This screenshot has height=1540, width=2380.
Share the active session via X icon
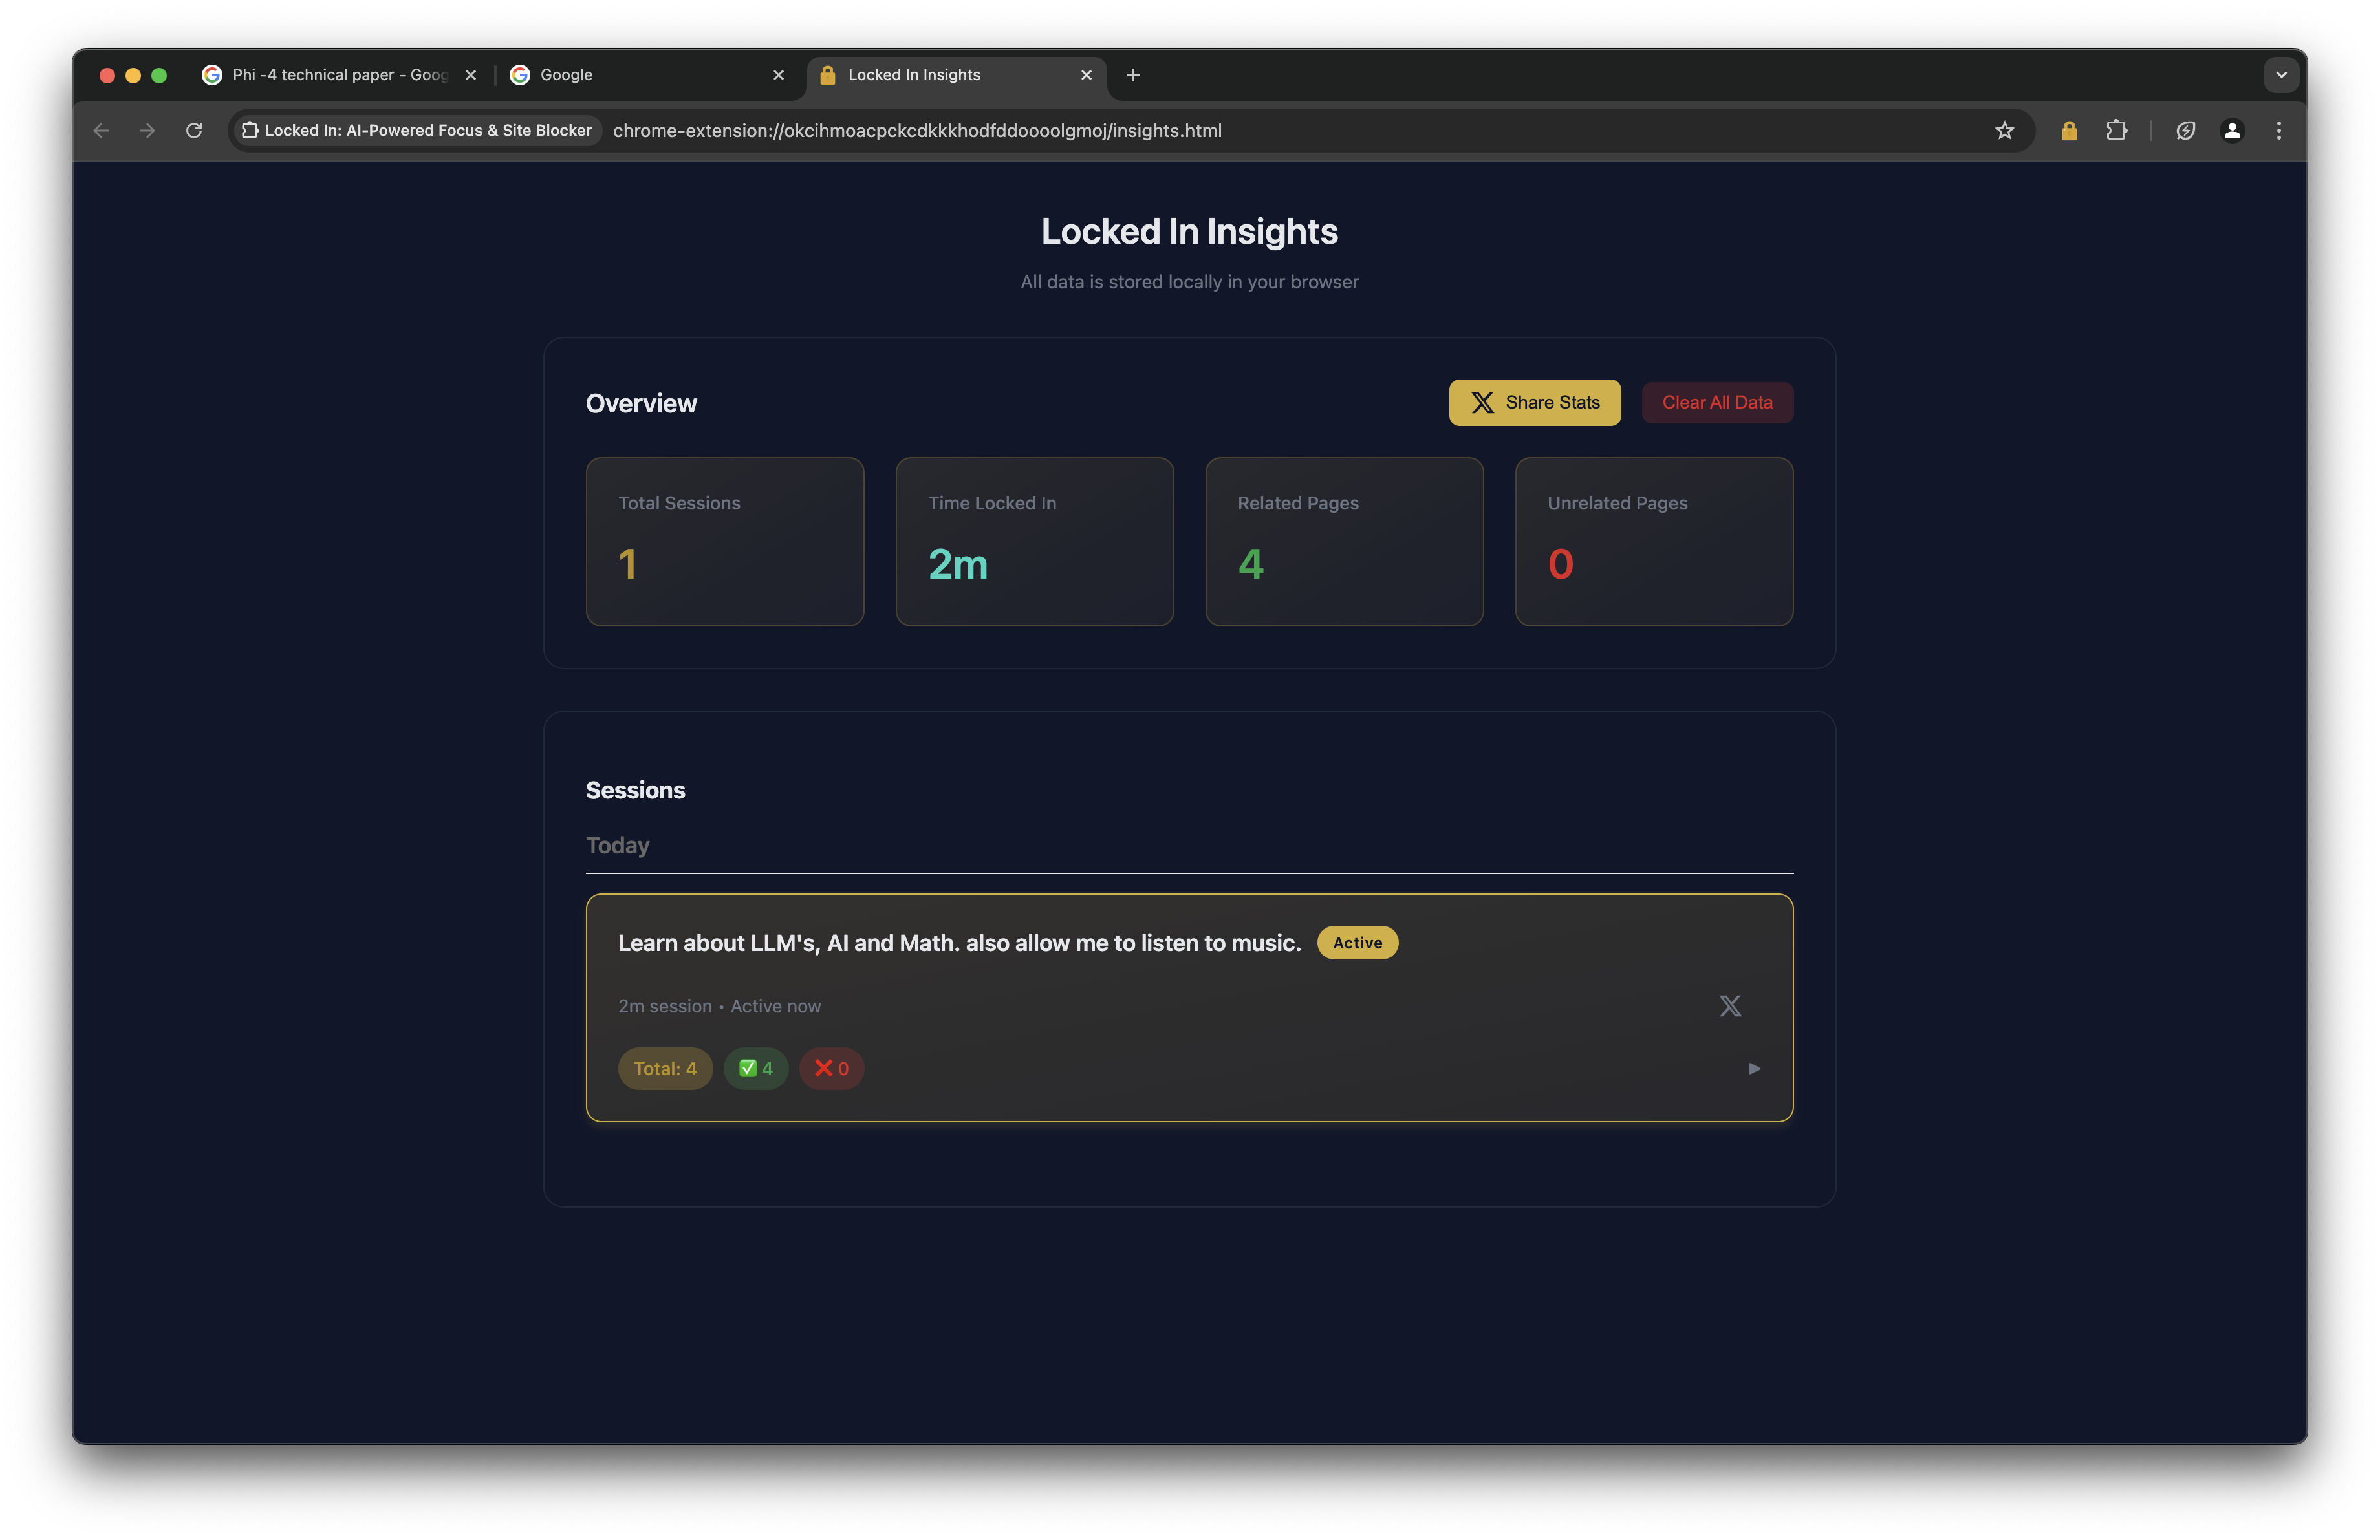click(x=1730, y=1005)
